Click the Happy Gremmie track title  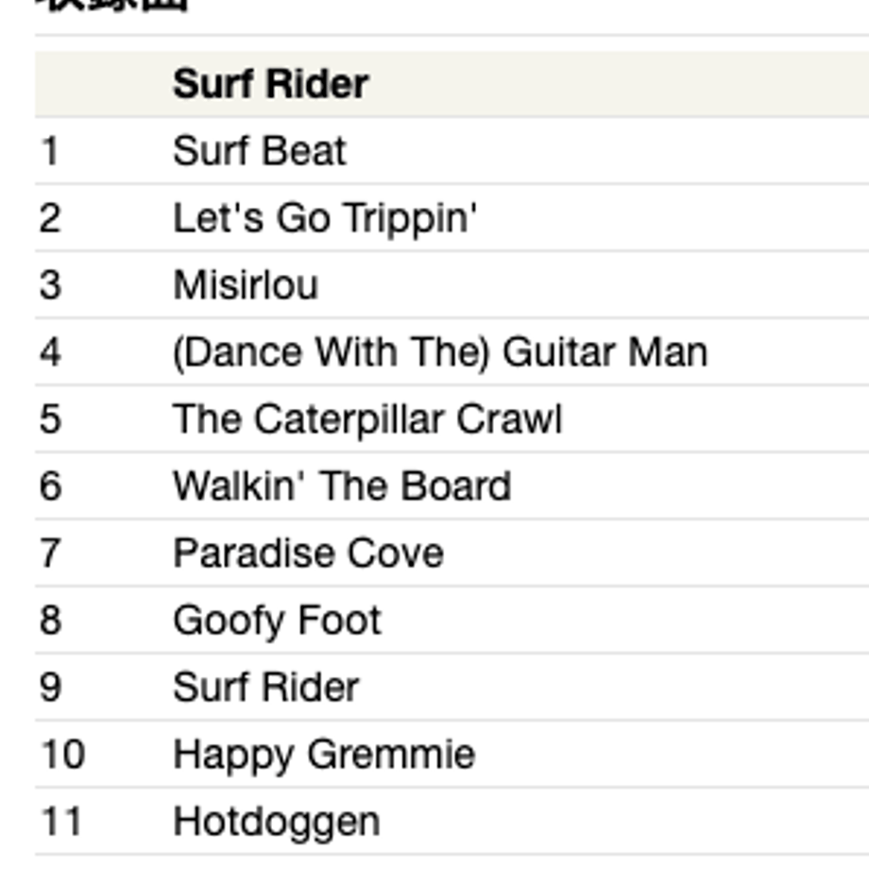click(x=324, y=756)
